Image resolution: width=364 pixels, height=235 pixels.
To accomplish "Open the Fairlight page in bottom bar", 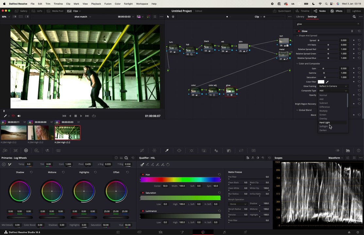I will pyautogui.click(x=224, y=232).
